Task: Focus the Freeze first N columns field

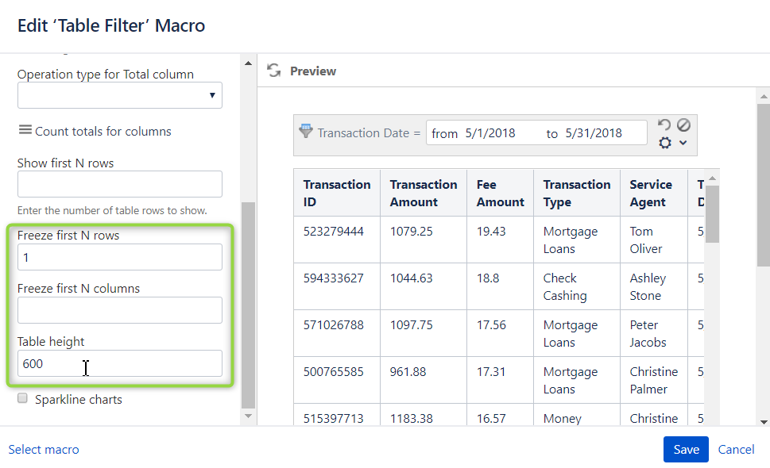Action: point(119,310)
